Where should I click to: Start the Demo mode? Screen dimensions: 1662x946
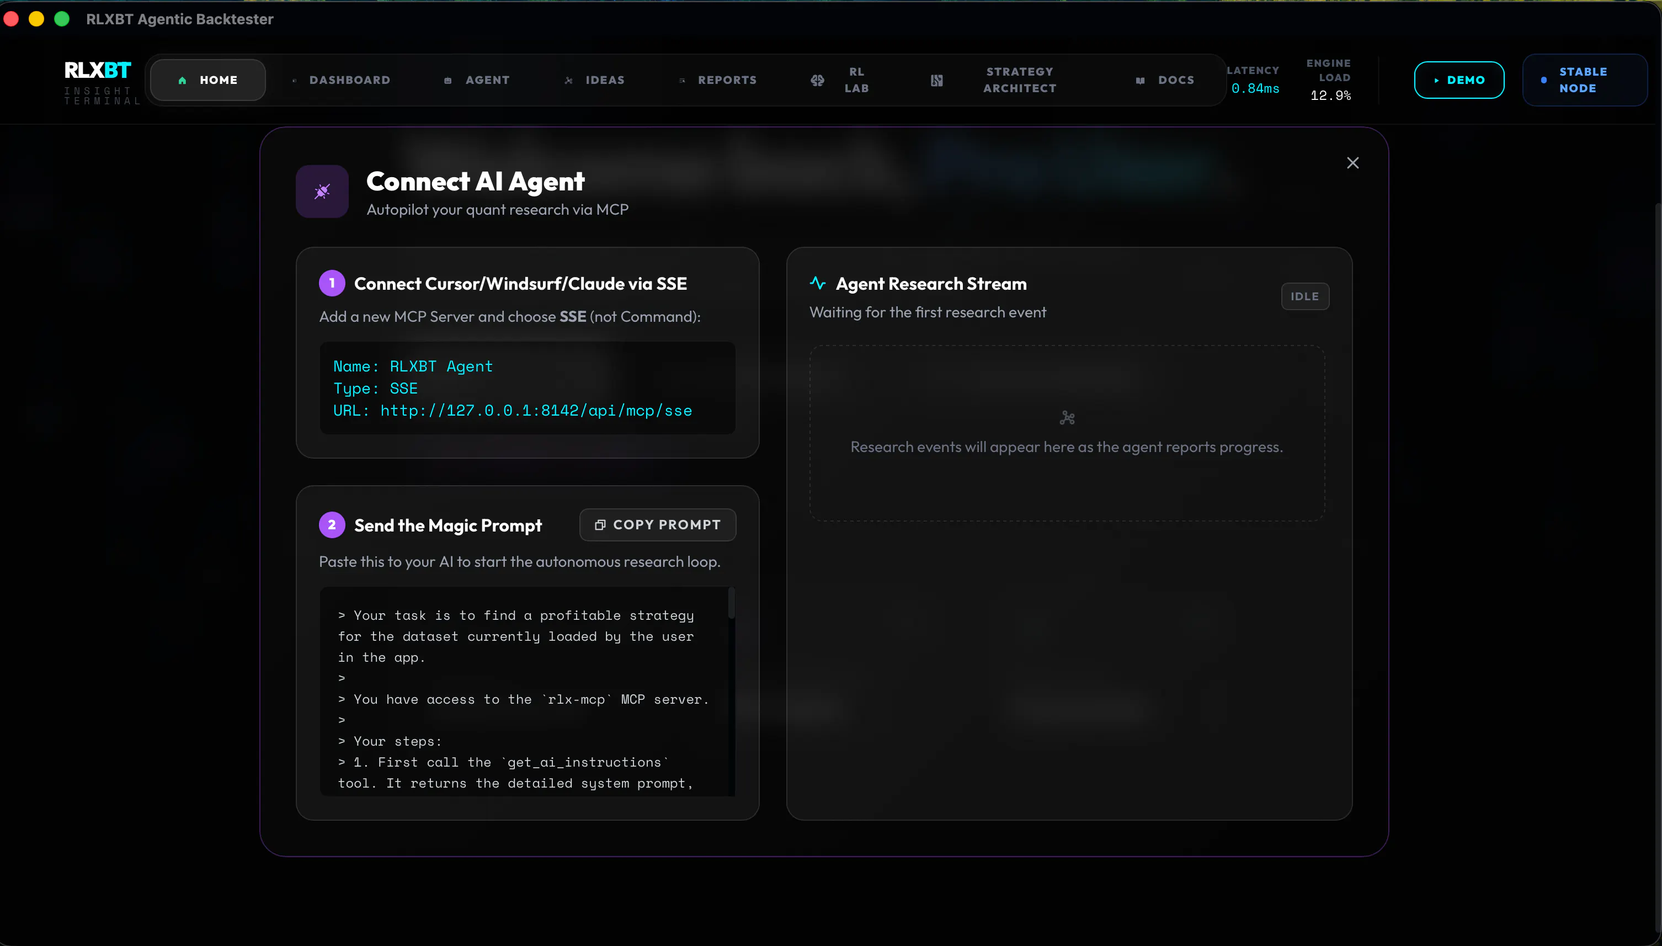point(1459,80)
